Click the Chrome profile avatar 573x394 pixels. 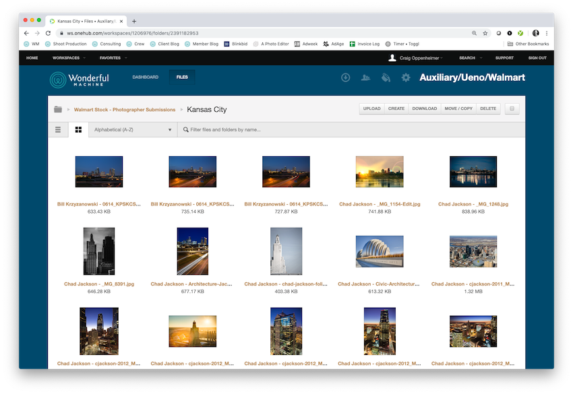click(535, 33)
